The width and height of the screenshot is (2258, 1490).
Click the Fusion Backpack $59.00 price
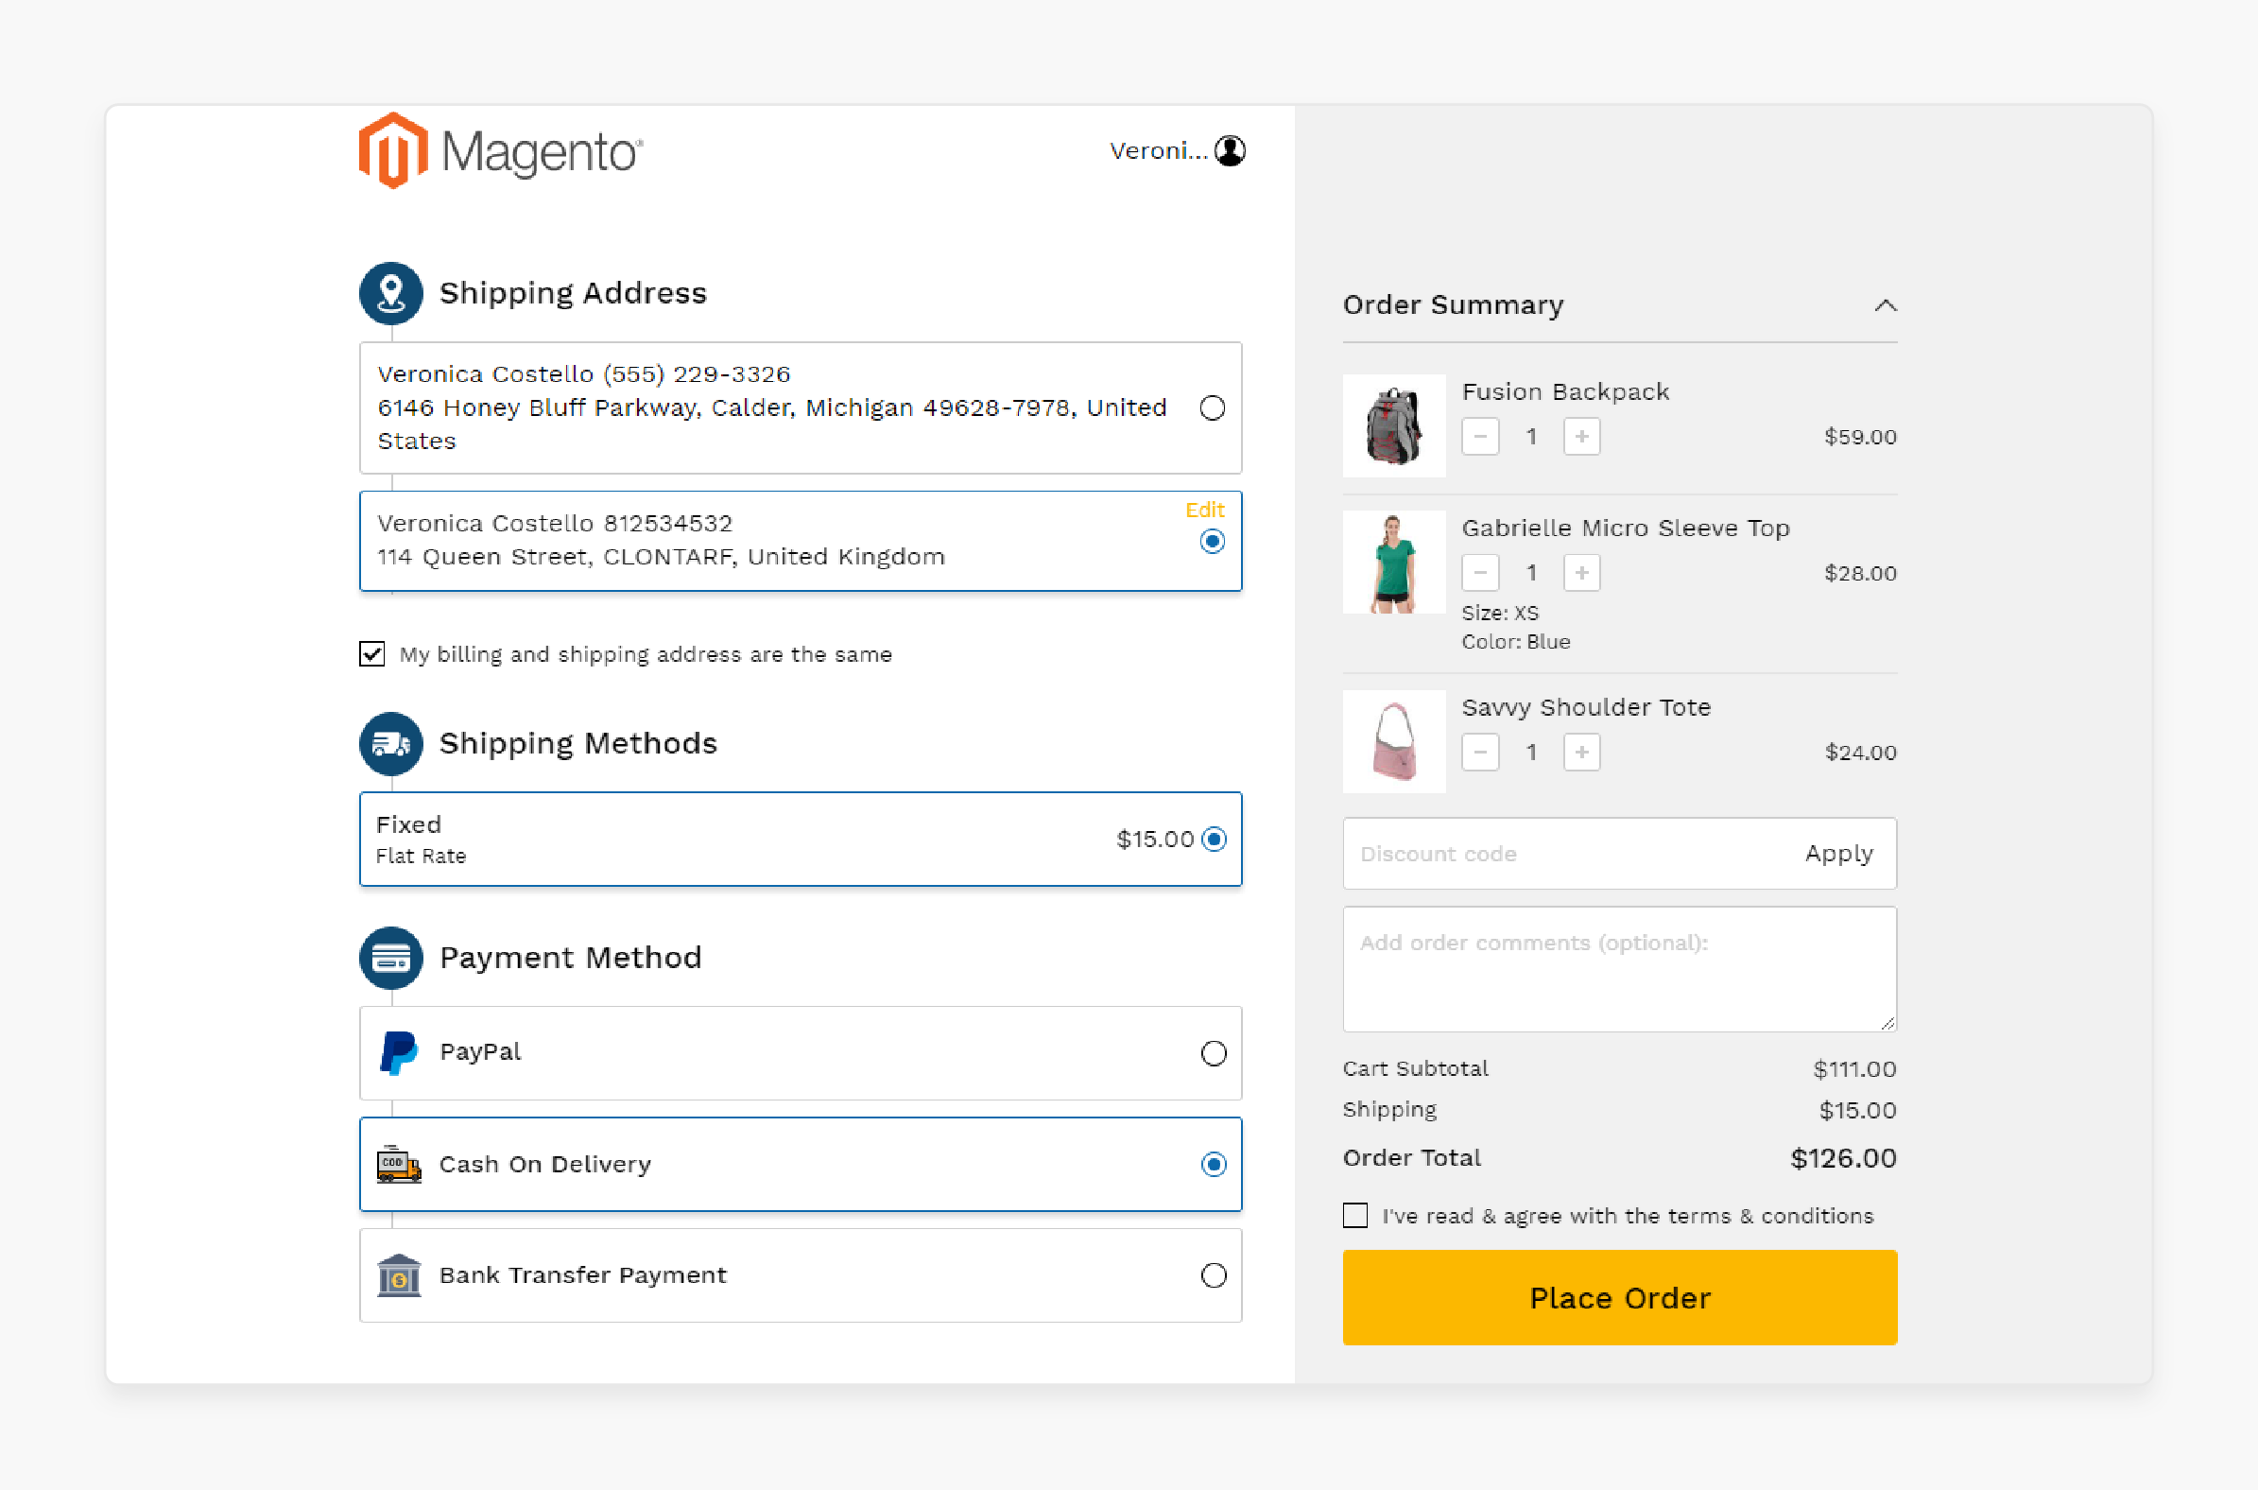(1860, 437)
